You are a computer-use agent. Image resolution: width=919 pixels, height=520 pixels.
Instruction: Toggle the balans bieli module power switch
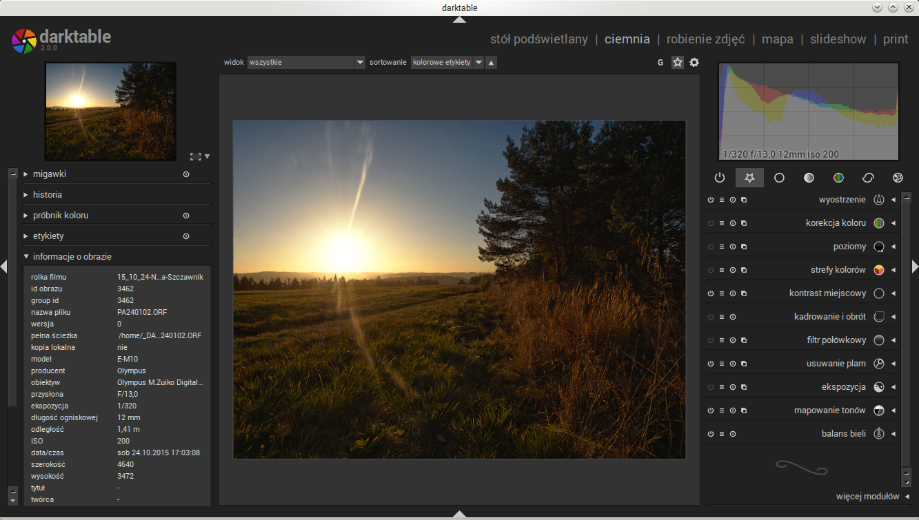click(x=711, y=434)
